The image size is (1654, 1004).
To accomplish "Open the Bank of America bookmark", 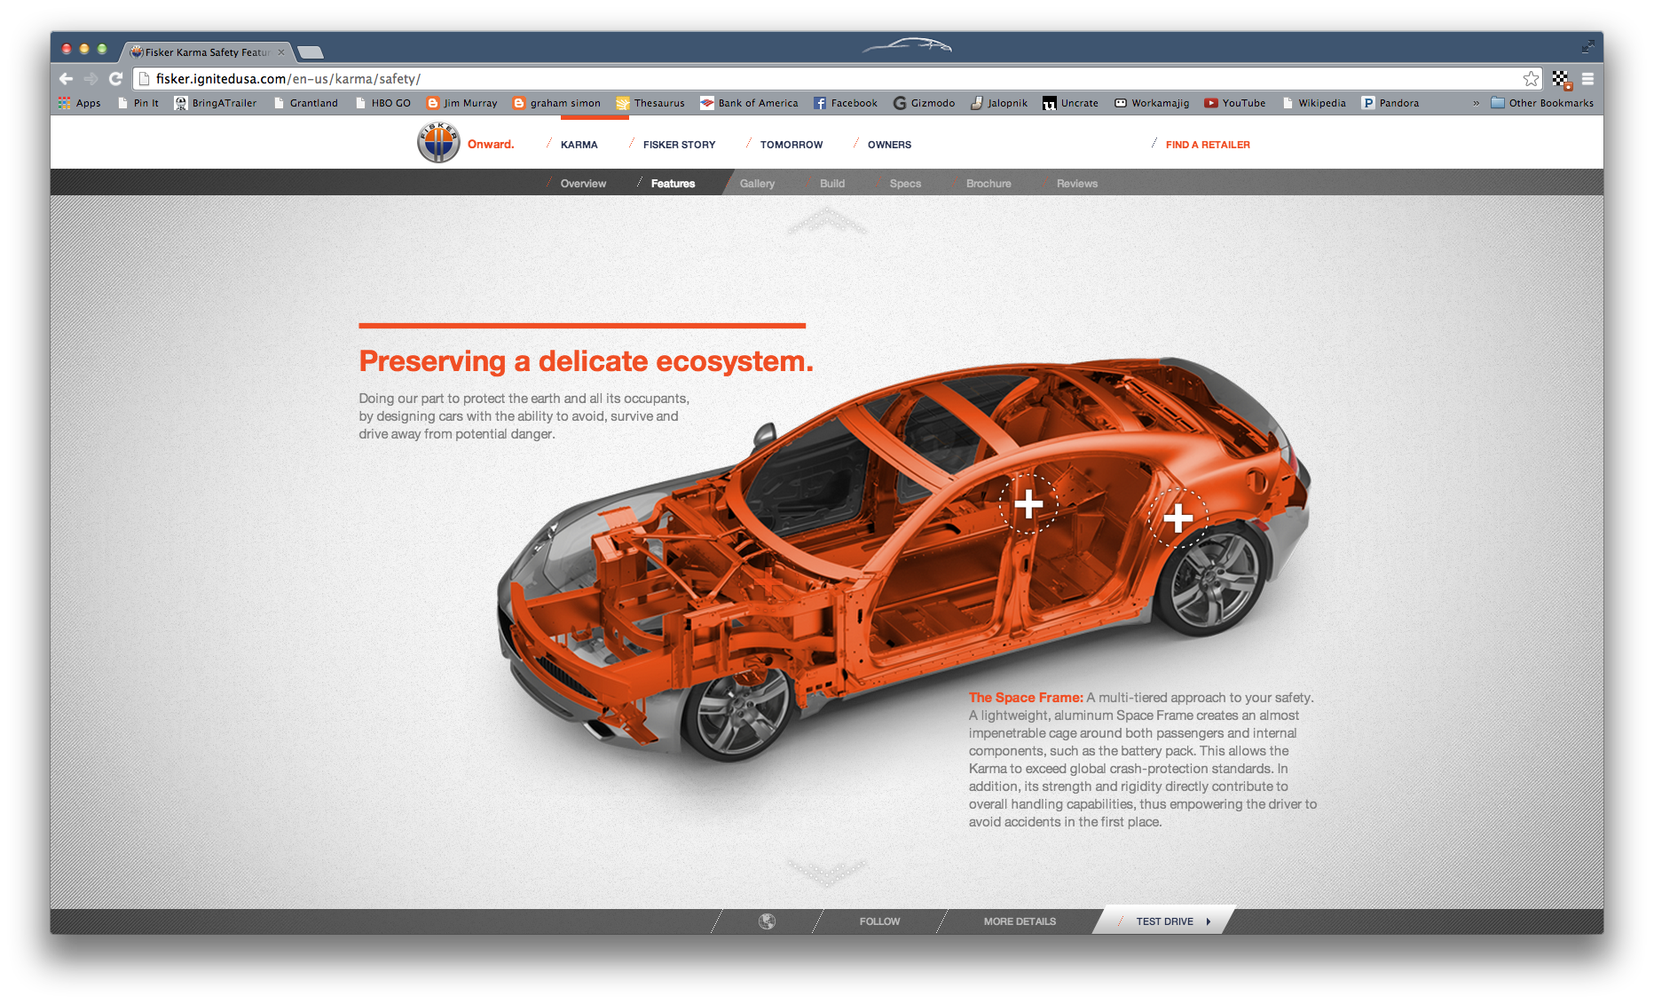I will tap(749, 103).
